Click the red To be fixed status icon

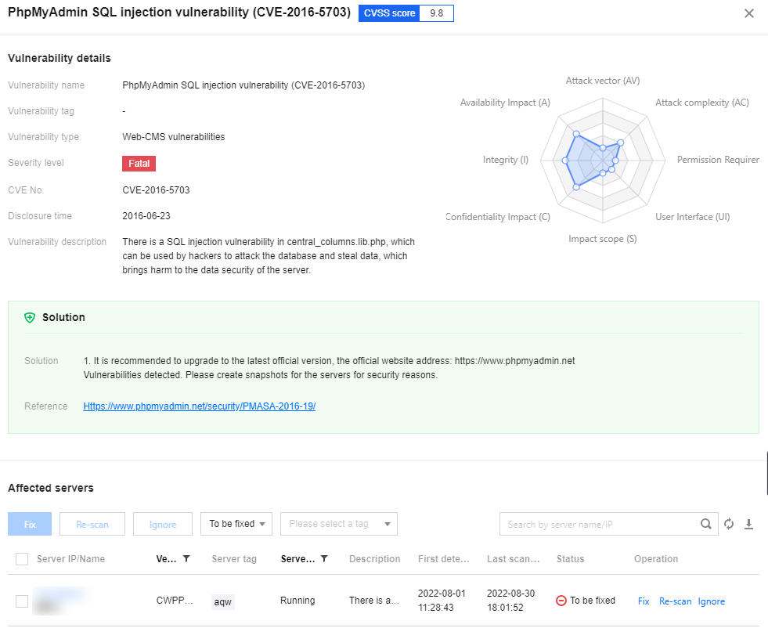pyautogui.click(x=561, y=601)
